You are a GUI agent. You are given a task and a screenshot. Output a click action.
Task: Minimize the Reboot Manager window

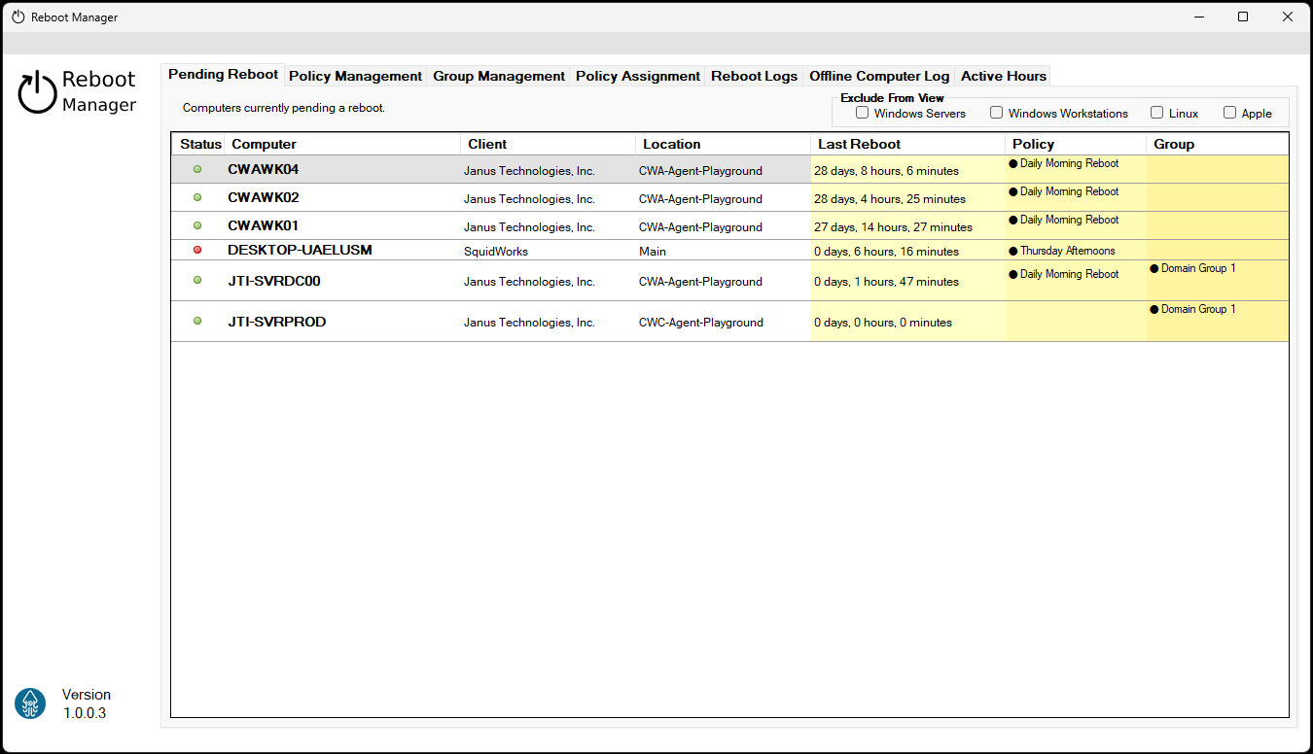click(x=1198, y=17)
